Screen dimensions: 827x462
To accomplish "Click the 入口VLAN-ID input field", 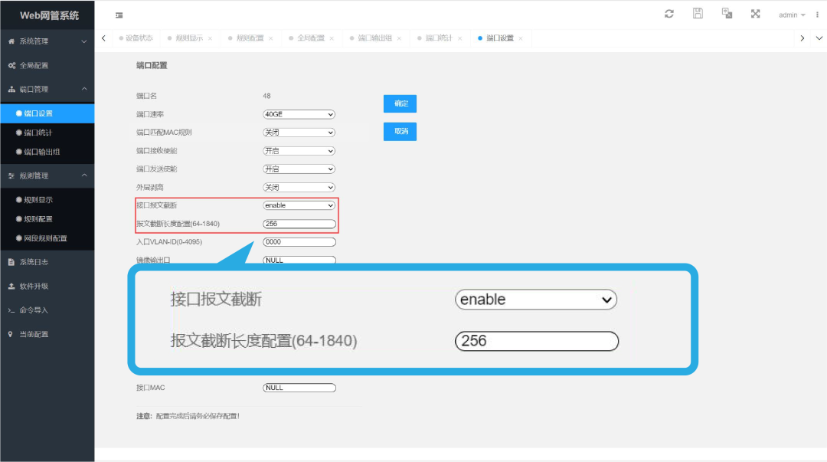I will 299,241.
